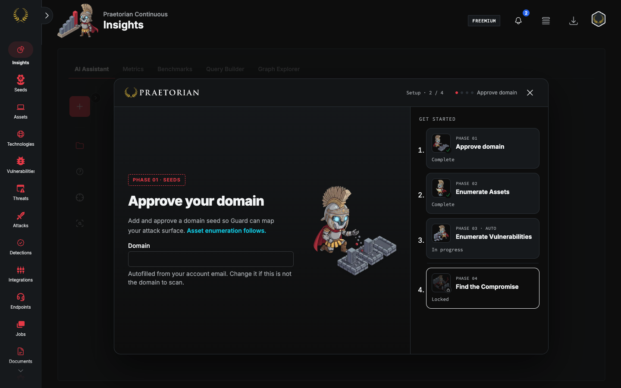621x388 pixels.
Task: Switch to the AI Assistant tab
Action: (x=91, y=69)
